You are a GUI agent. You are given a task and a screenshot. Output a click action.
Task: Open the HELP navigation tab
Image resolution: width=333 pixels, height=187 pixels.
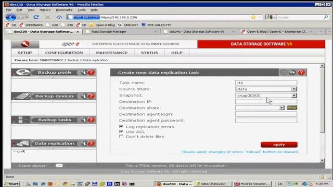click(177, 52)
